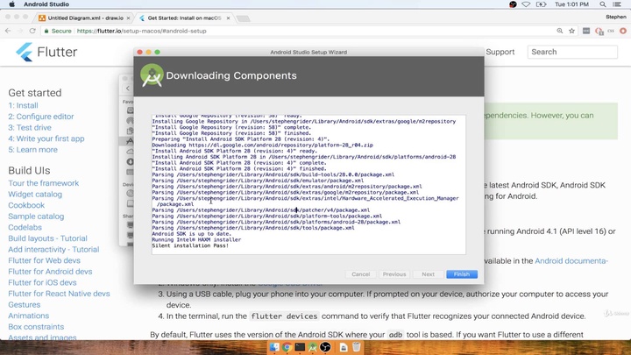
Task: Click the battery status icon
Action: [542, 4]
